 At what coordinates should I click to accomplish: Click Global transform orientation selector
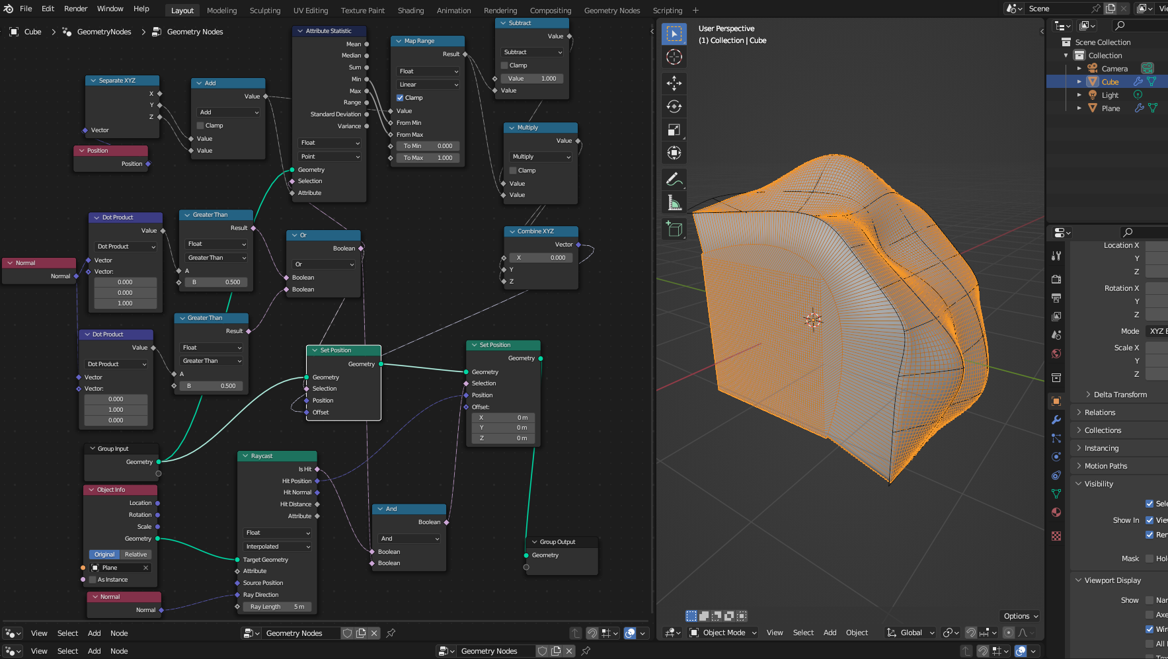[x=911, y=633]
